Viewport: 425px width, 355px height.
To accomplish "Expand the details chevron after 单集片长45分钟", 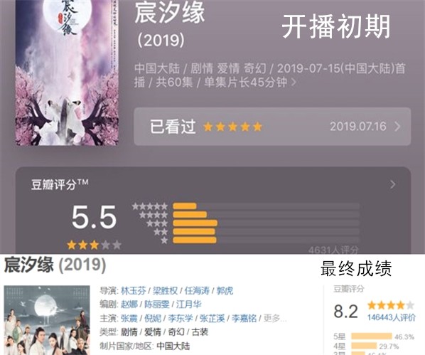I will coord(294,82).
